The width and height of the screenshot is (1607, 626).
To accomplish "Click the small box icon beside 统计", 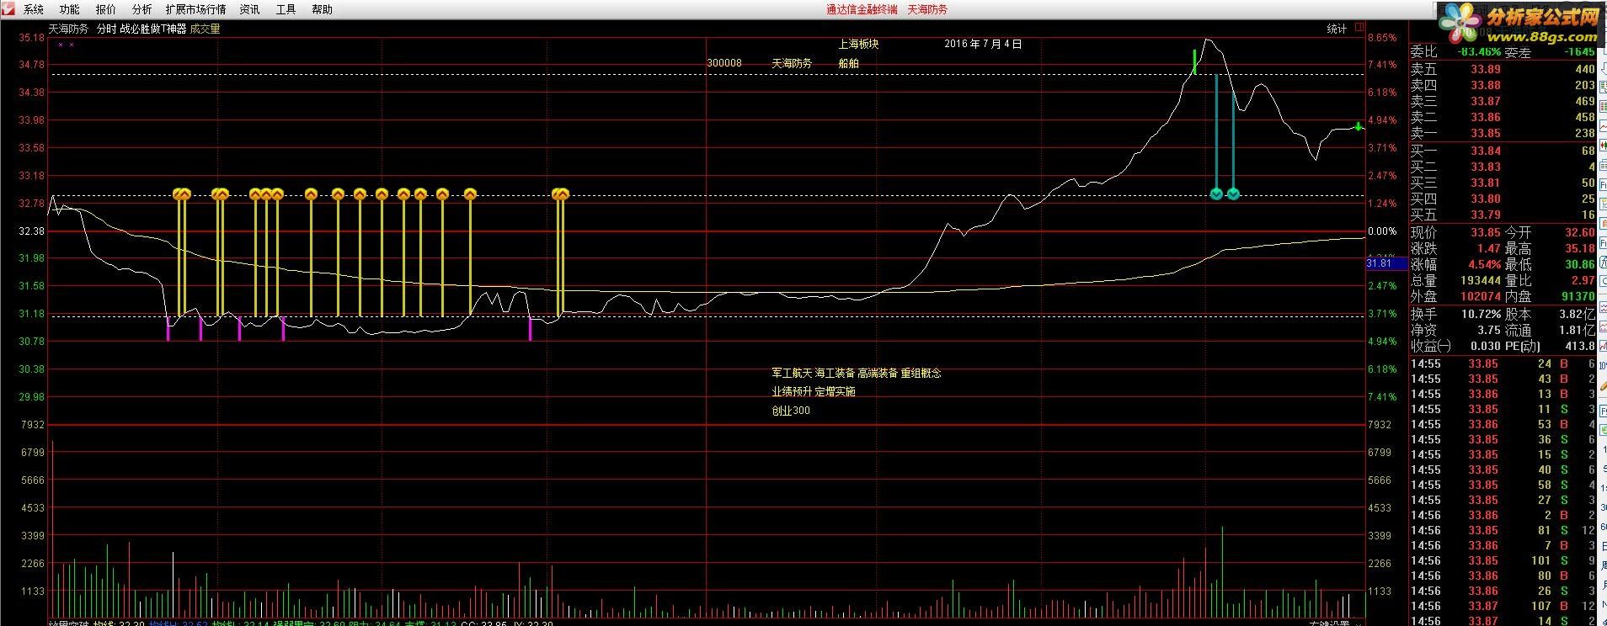I will [x=1359, y=28].
